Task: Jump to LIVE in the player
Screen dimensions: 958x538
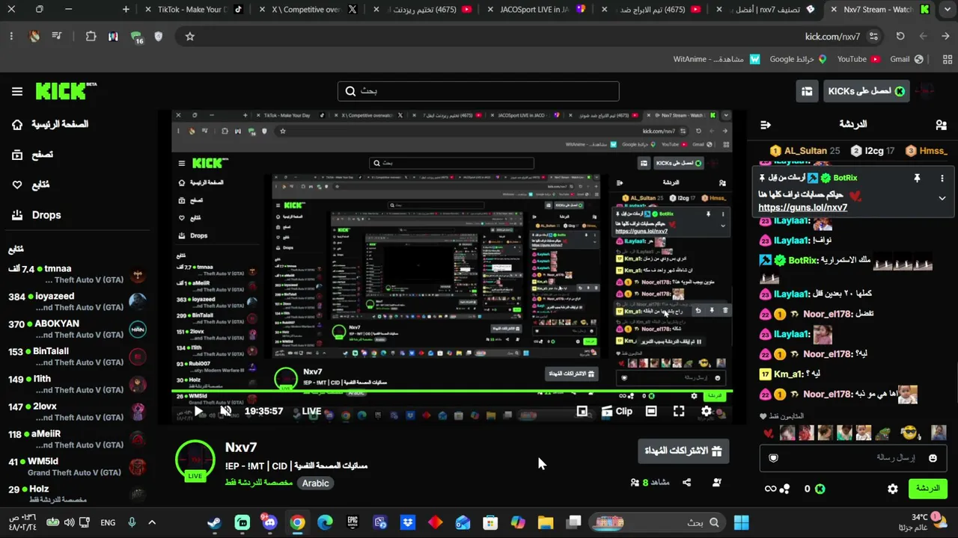Action: click(311, 411)
